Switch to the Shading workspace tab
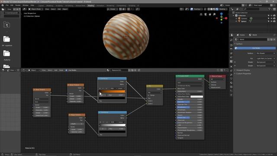The image size is (277, 156). click(x=91, y=6)
